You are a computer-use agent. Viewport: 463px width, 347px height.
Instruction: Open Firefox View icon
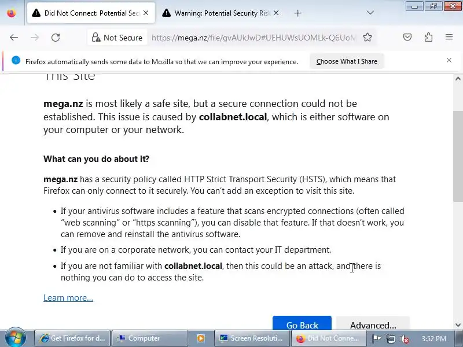[12, 13]
